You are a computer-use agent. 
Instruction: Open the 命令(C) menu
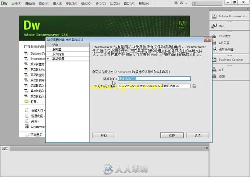point(101,3)
